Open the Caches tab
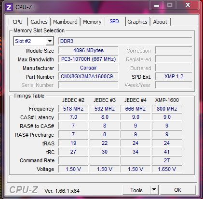This screenshot has width=203, height=199. [x=39, y=22]
